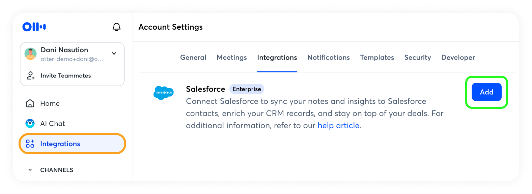Open the Meetings tab
532x194 pixels.
click(232, 58)
